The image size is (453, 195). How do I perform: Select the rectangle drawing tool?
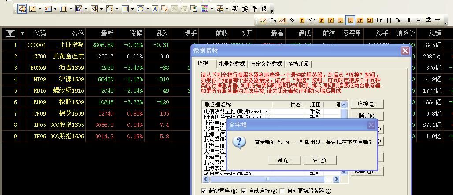125,9
